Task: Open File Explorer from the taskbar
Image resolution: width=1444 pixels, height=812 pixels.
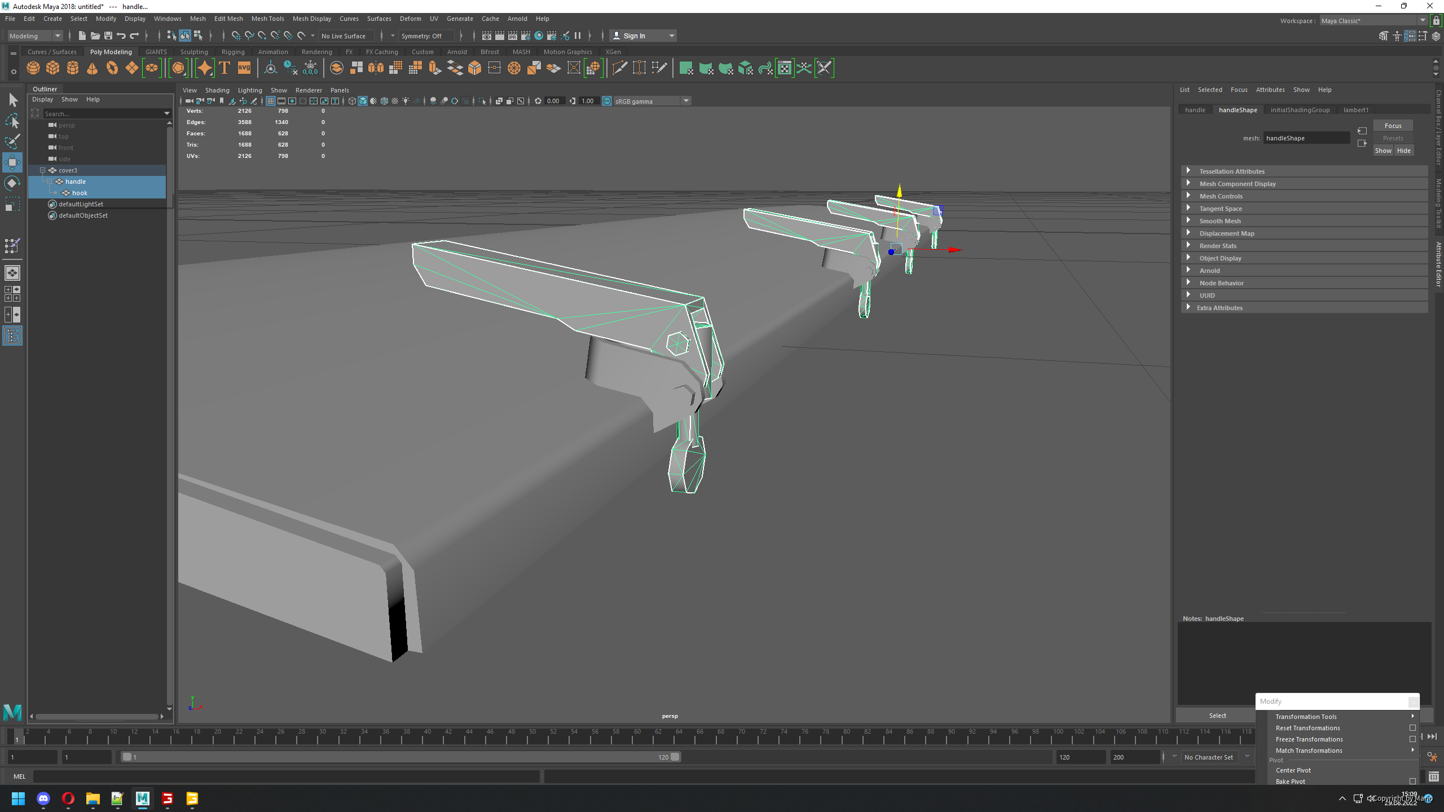Action: 93,798
